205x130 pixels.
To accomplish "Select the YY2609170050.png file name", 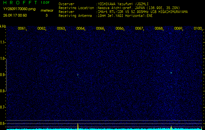I will 16,9.
